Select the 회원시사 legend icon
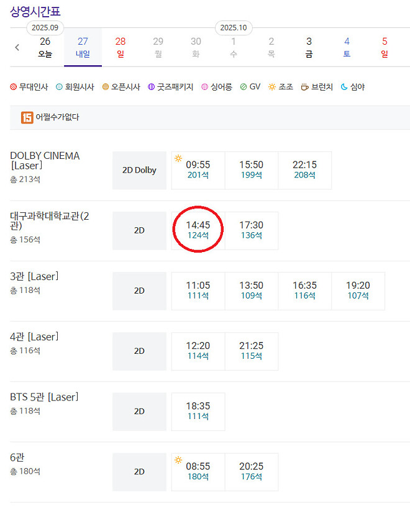This screenshot has width=410, height=509. point(59,87)
